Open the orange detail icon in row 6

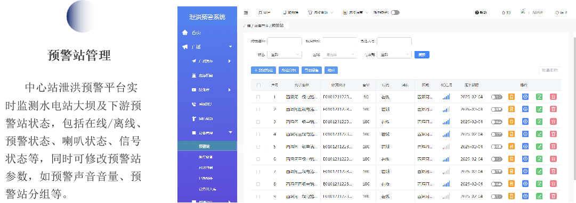click(x=512, y=159)
